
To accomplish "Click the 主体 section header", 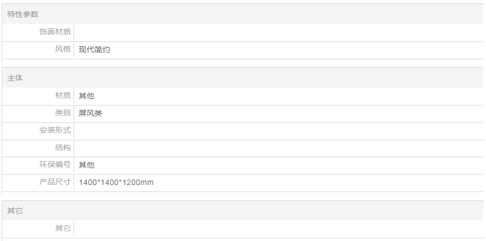I will 15,78.
